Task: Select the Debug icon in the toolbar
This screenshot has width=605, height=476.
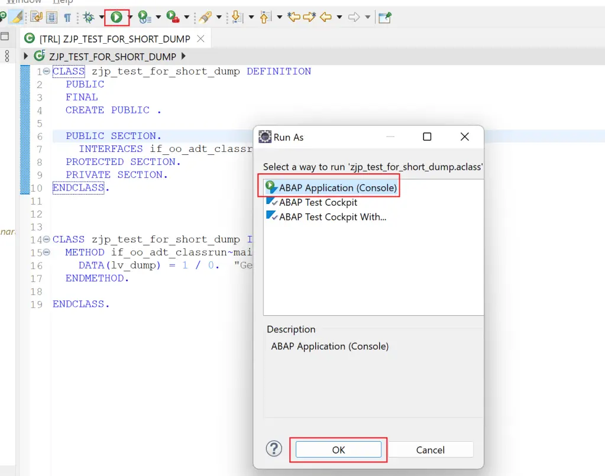Action: point(89,17)
